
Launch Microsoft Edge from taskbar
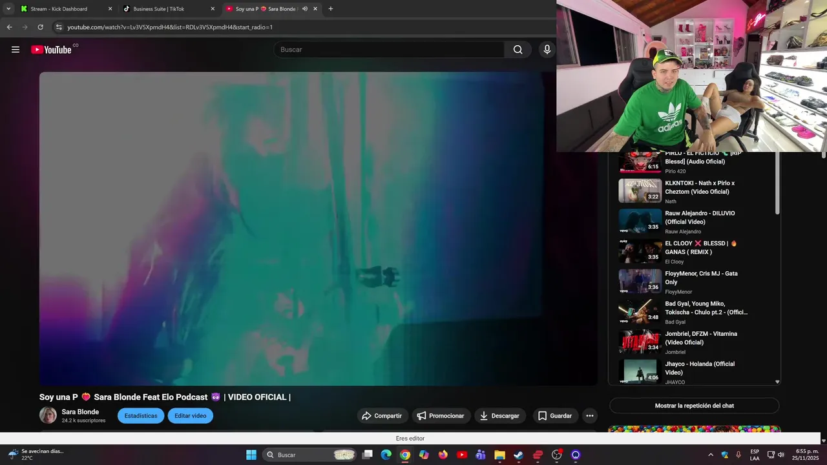386,455
